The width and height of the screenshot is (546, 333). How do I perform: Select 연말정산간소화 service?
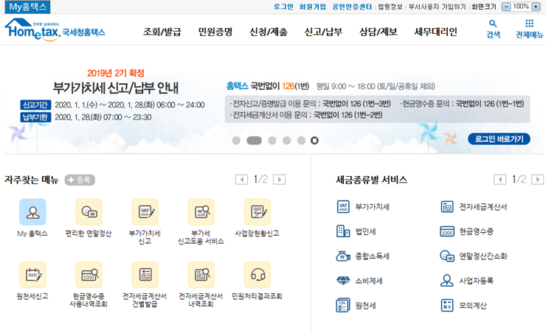(474, 256)
